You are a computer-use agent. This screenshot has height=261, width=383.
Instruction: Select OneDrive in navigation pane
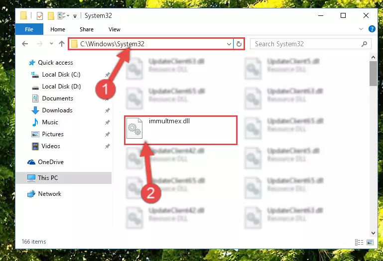tap(51, 162)
